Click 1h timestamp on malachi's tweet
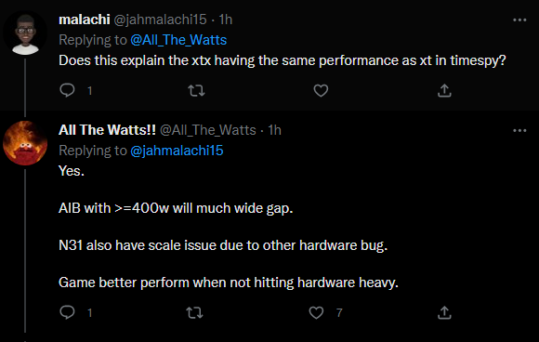The width and height of the screenshot is (539, 342). point(226,20)
